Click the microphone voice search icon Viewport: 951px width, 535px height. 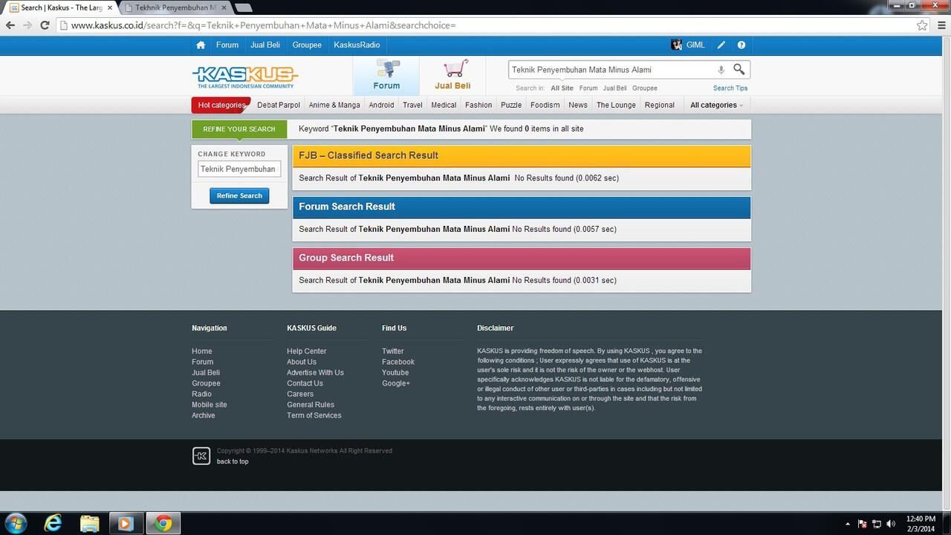pos(721,70)
